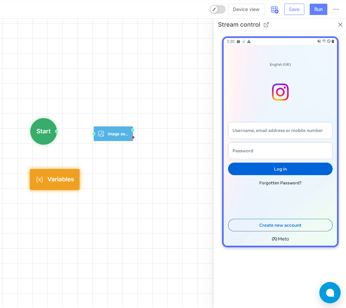Click the warning triangle in device status bar

click(249, 41)
